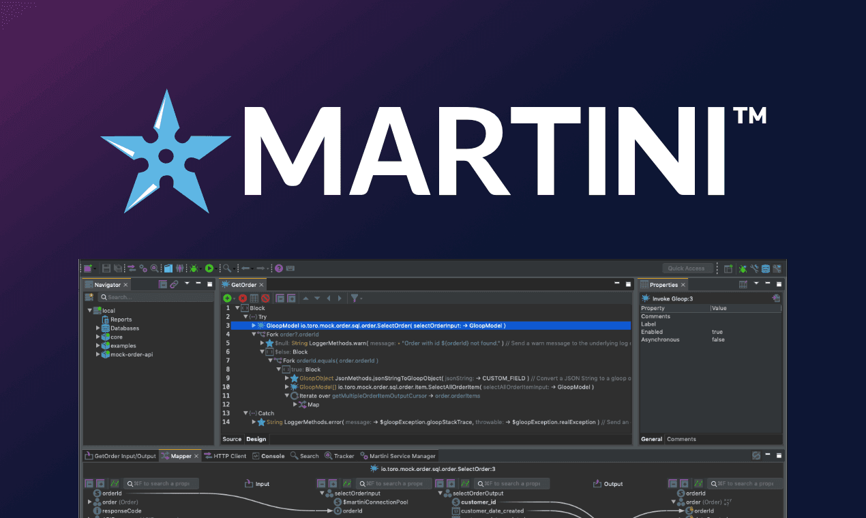Expand the core package node

[98, 337]
